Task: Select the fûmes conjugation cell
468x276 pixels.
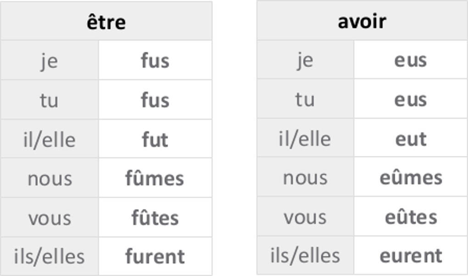Action: pyautogui.click(x=155, y=178)
